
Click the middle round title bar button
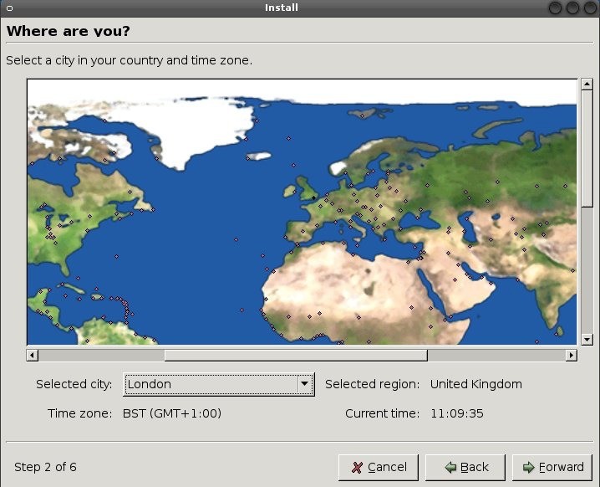(x=574, y=8)
